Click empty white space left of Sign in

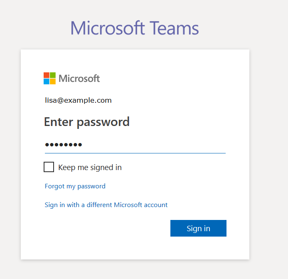(106, 228)
